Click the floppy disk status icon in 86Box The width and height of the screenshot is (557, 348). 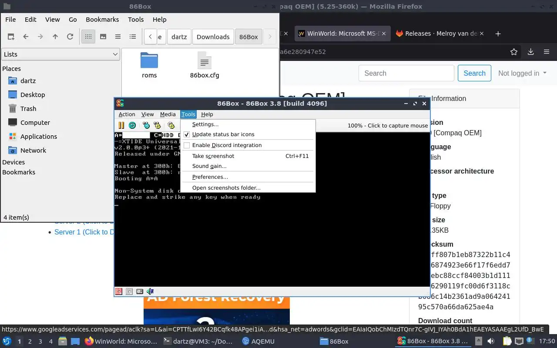point(118,291)
